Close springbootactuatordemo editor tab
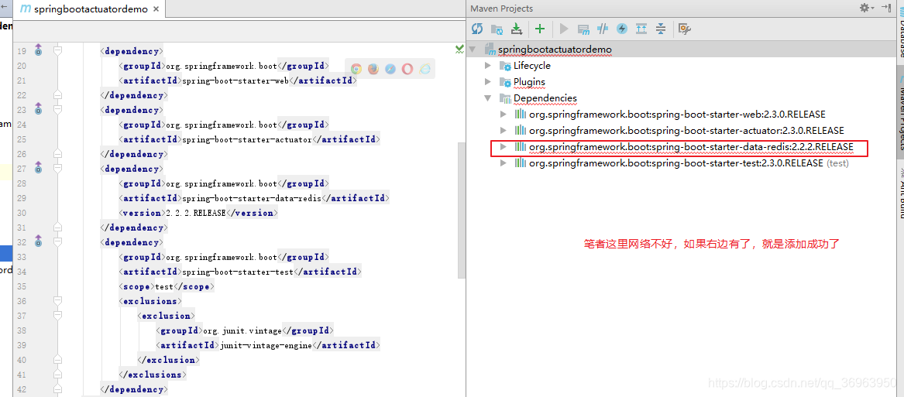This screenshot has width=904, height=397. 157,9
